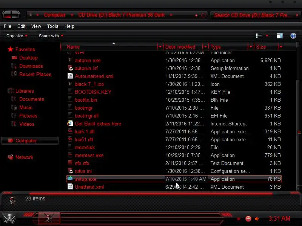Open the Organize dropdown
The width and height of the screenshot is (302, 226).
pyautogui.click(x=17, y=36)
